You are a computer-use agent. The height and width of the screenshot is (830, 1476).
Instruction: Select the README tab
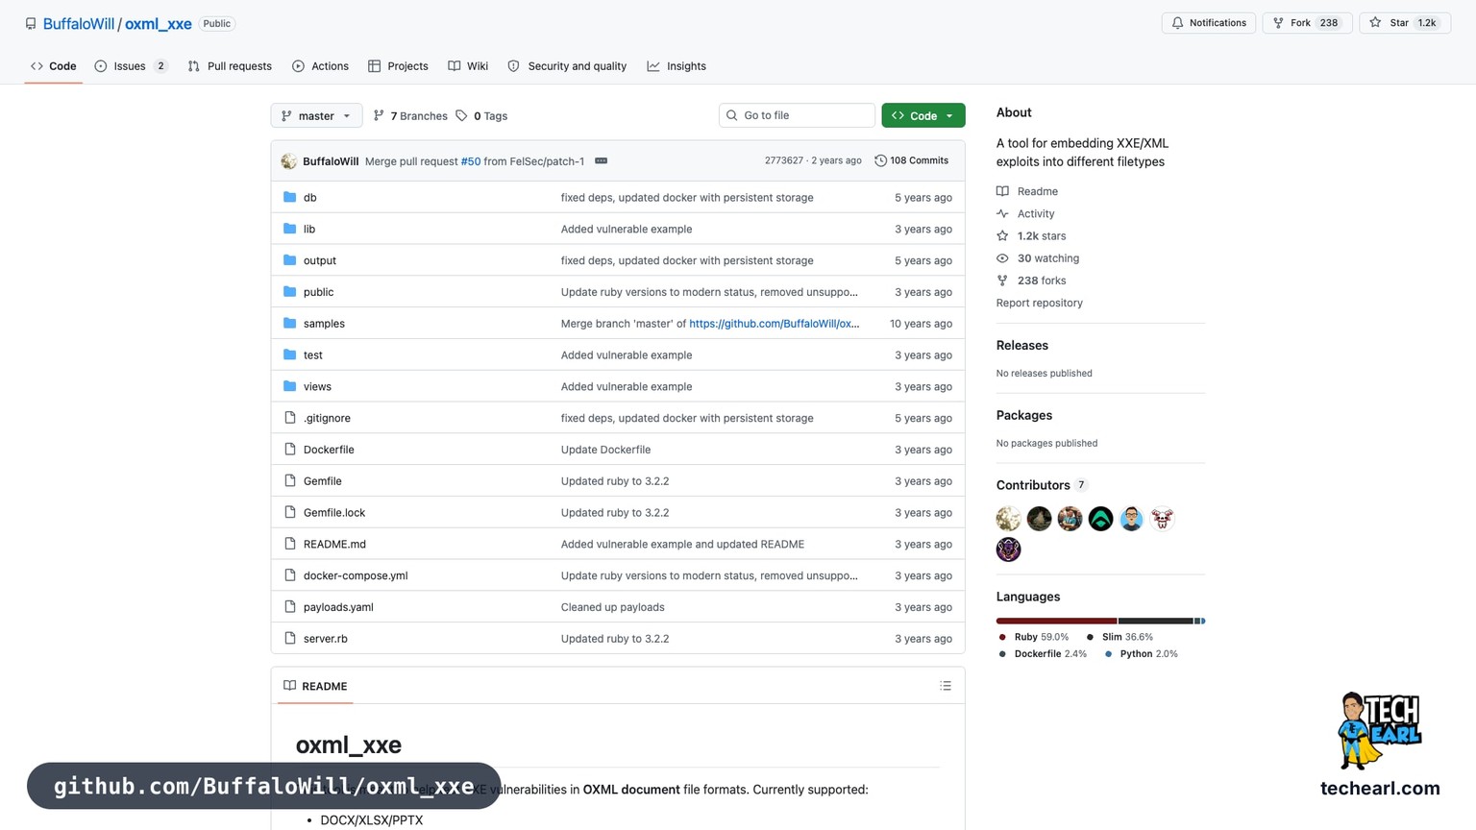(315, 686)
